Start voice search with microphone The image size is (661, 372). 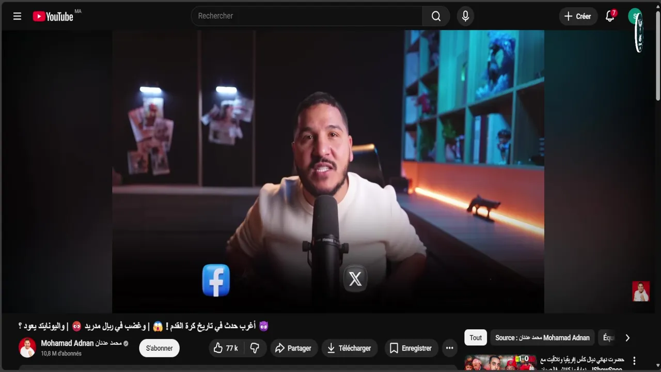click(465, 16)
